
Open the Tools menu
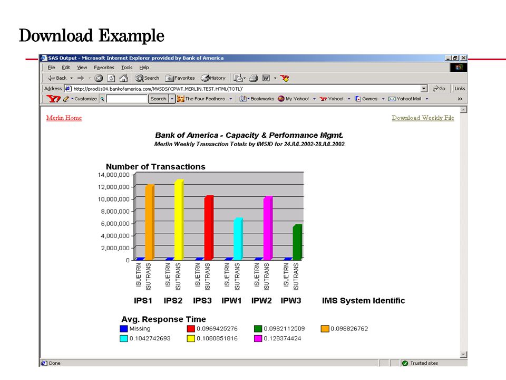coord(127,68)
